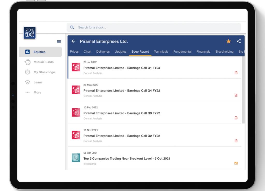Toggle the hamburger sidebar menu
The image size is (265, 191).
[x=59, y=42]
